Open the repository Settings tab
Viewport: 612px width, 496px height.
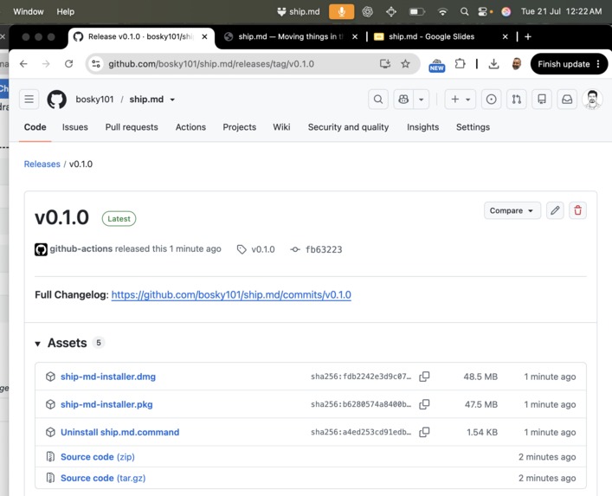coord(473,127)
